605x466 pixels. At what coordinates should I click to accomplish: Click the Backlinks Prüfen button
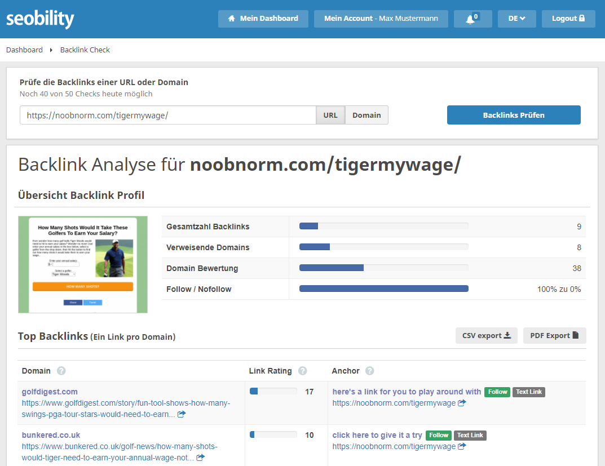(514, 115)
